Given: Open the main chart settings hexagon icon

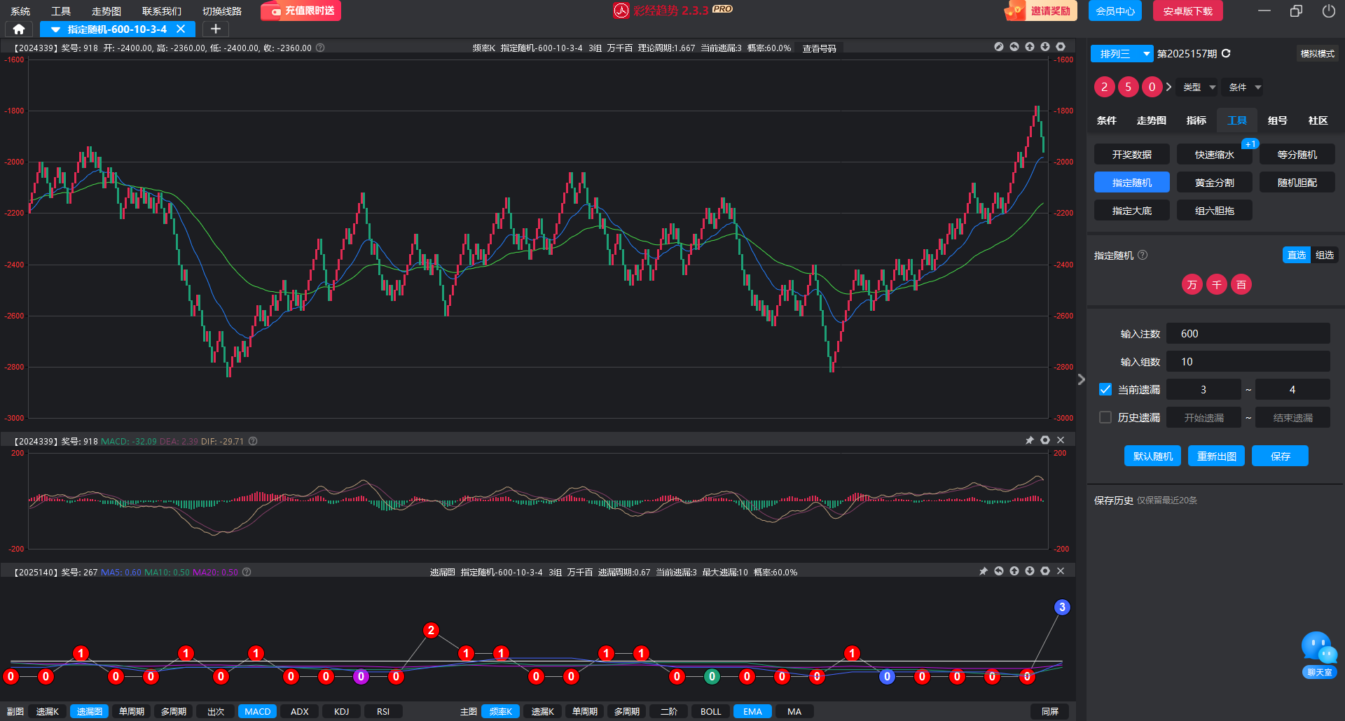Looking at the screenshot, I should (x=1061, y=47).
